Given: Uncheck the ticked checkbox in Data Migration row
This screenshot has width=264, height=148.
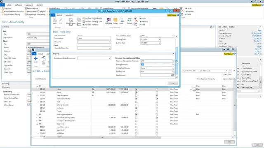Looking at the screenshot, I should (x=157, y=95).
